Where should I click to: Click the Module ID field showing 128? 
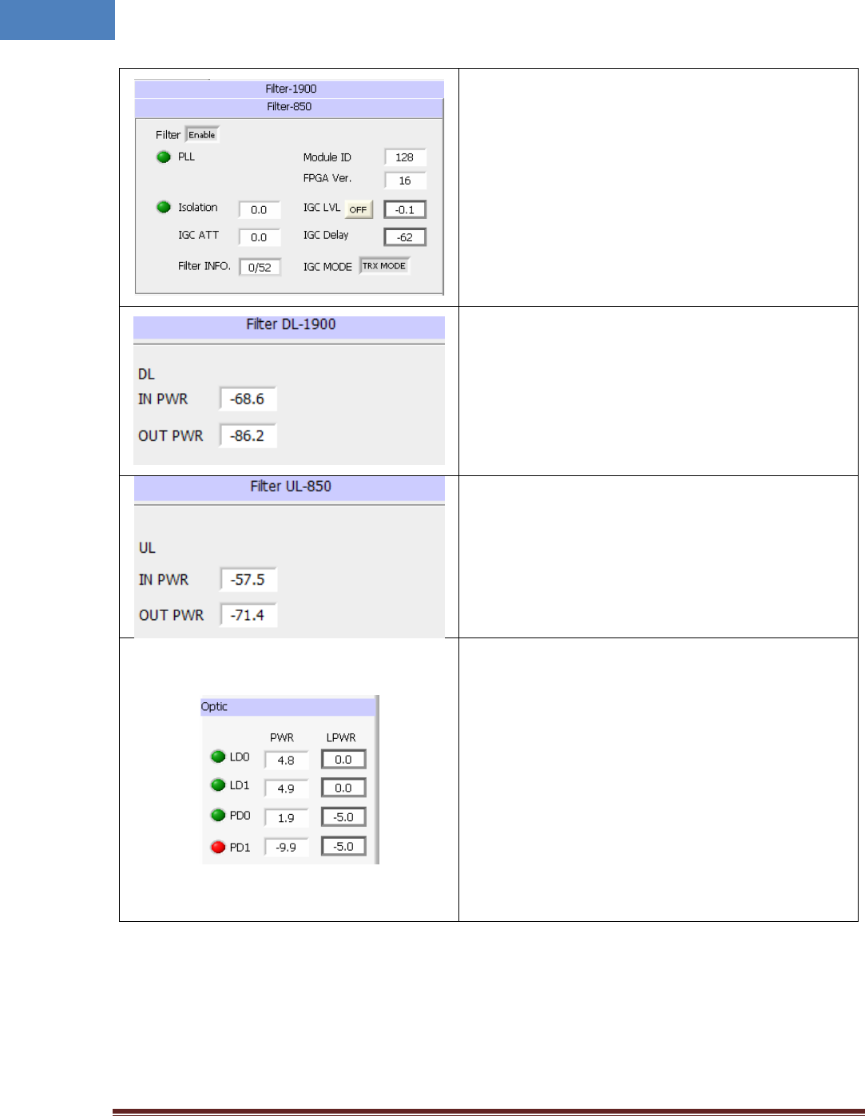(x=405, y=157)
